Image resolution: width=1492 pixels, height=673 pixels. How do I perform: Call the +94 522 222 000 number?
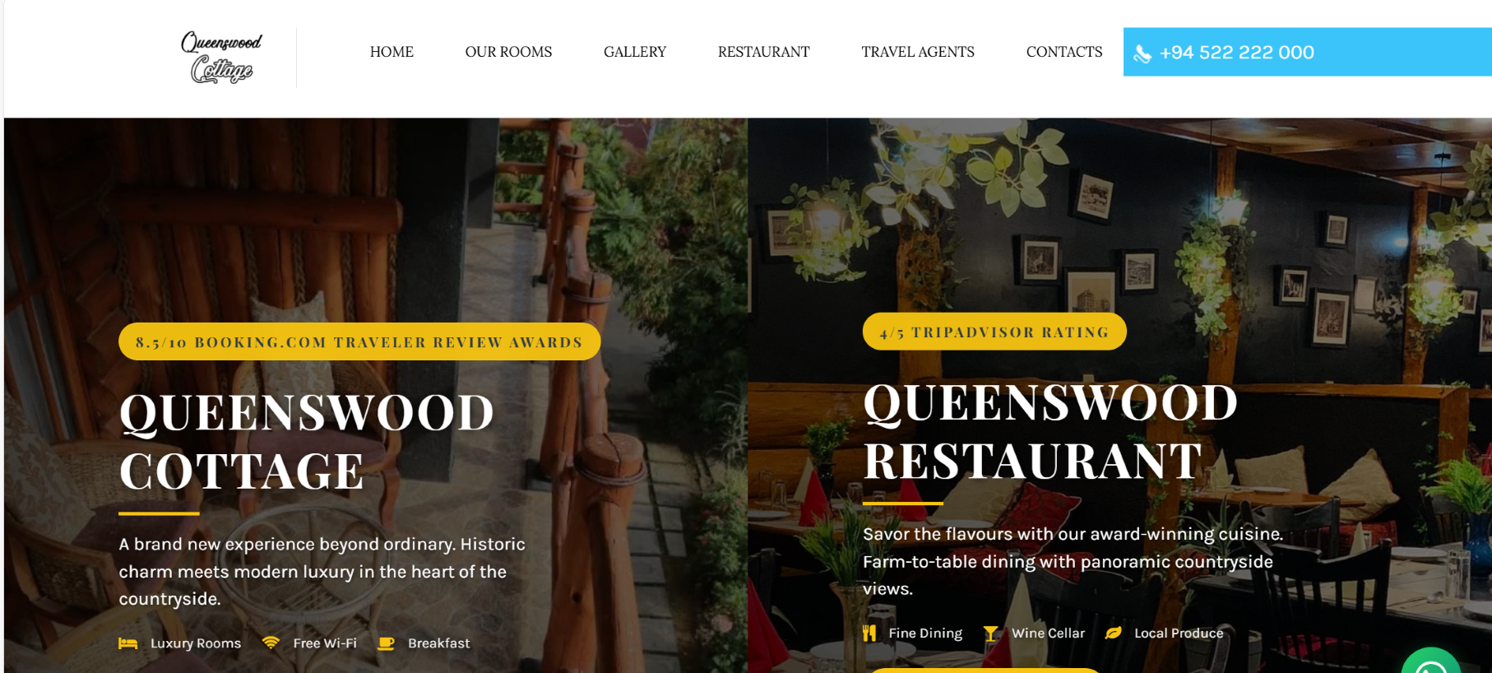(x=1236, y=53)
